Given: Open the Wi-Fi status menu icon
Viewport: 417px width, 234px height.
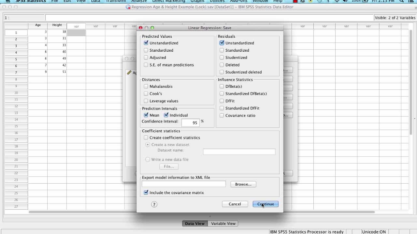Looking at the screenshot, I should (337, 1).
